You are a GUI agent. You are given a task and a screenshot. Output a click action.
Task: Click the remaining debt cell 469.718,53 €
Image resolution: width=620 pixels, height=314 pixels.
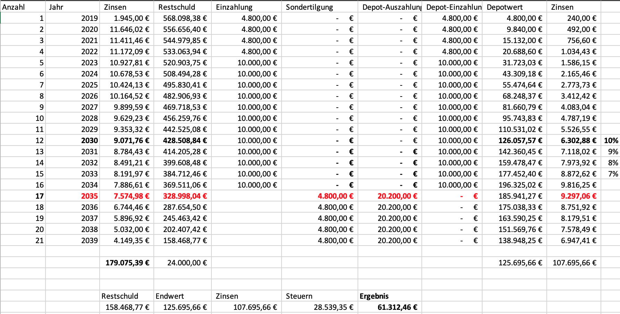click(x=183, y=107)
